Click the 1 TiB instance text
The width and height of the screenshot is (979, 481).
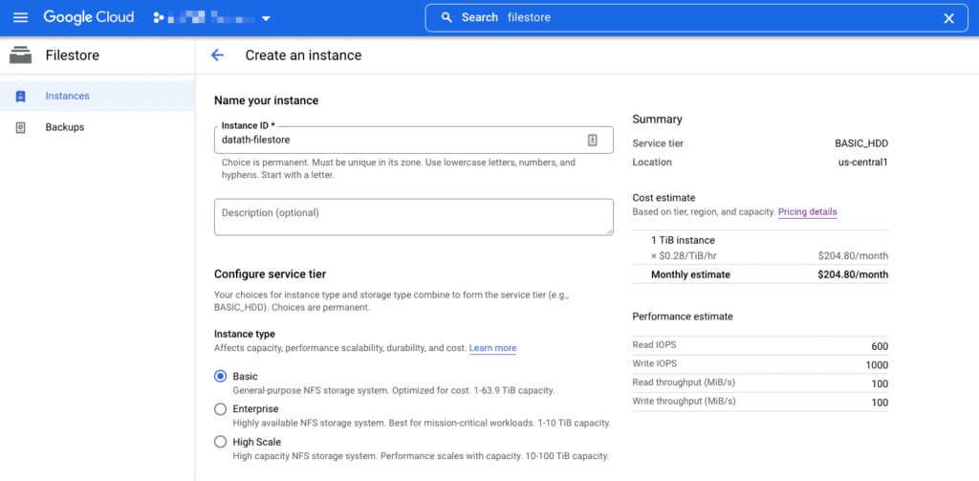683,240
